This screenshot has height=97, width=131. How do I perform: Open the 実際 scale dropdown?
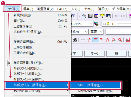pyautogui.click(x=96, y=32)
